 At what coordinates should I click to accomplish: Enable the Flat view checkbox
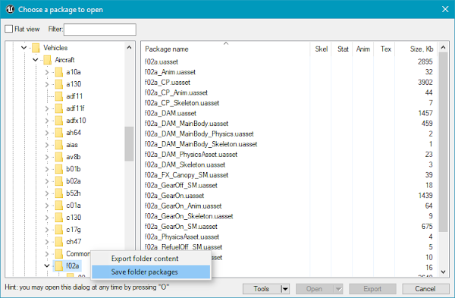point(8,29)
